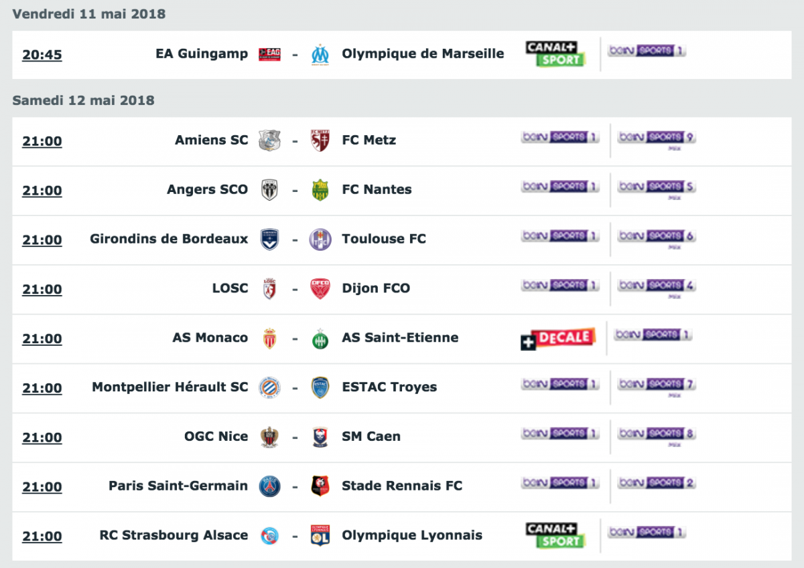Screen dimensions: 804x568
Task: Click the Olympique de Marseille logo
Action: click(x=320, y=54)
